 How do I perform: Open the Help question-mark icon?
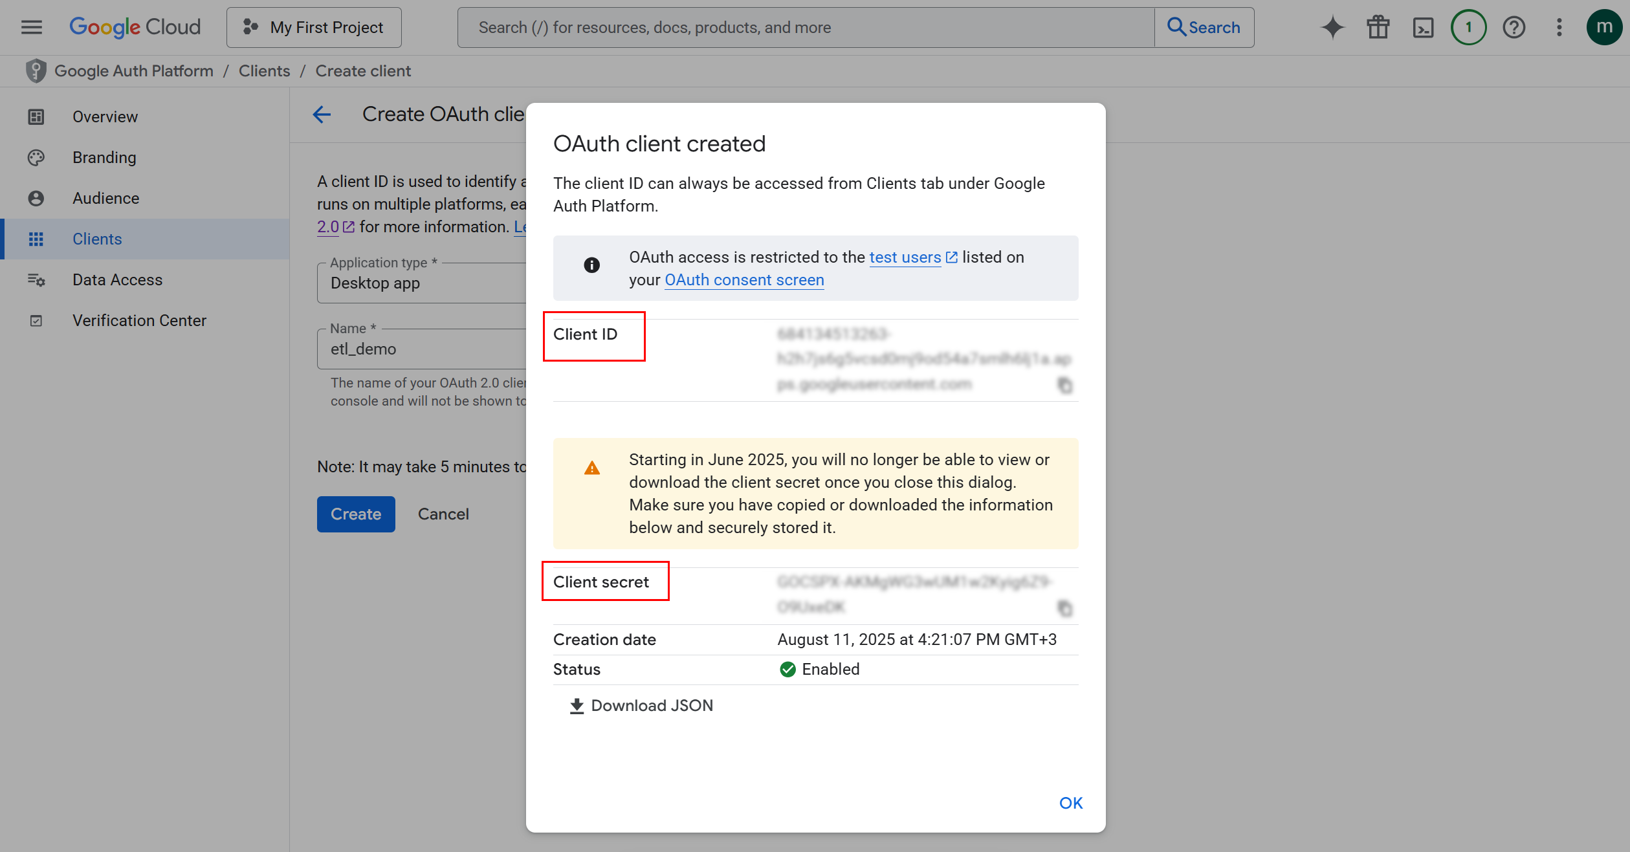click(x=1514, y=27)
